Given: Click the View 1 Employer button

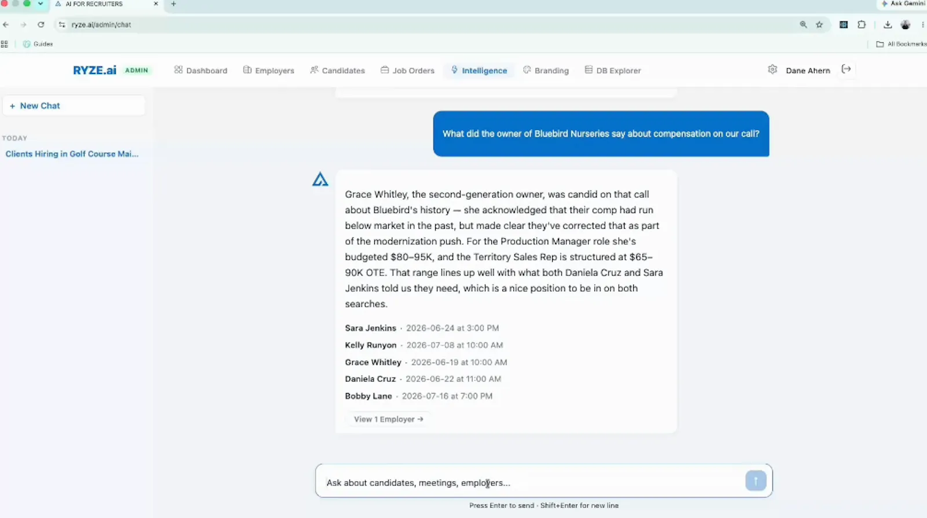Looking at the screenshot, I should (388, 419).
